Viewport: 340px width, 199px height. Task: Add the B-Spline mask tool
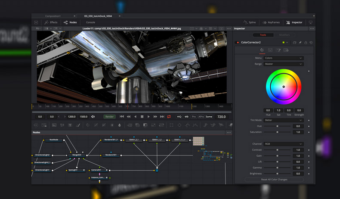pyautogui.click(x=195, y=125)
